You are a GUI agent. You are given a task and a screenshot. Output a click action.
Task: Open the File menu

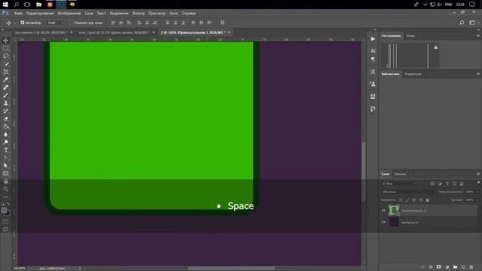pyautogui.click(x=18, y=14)
